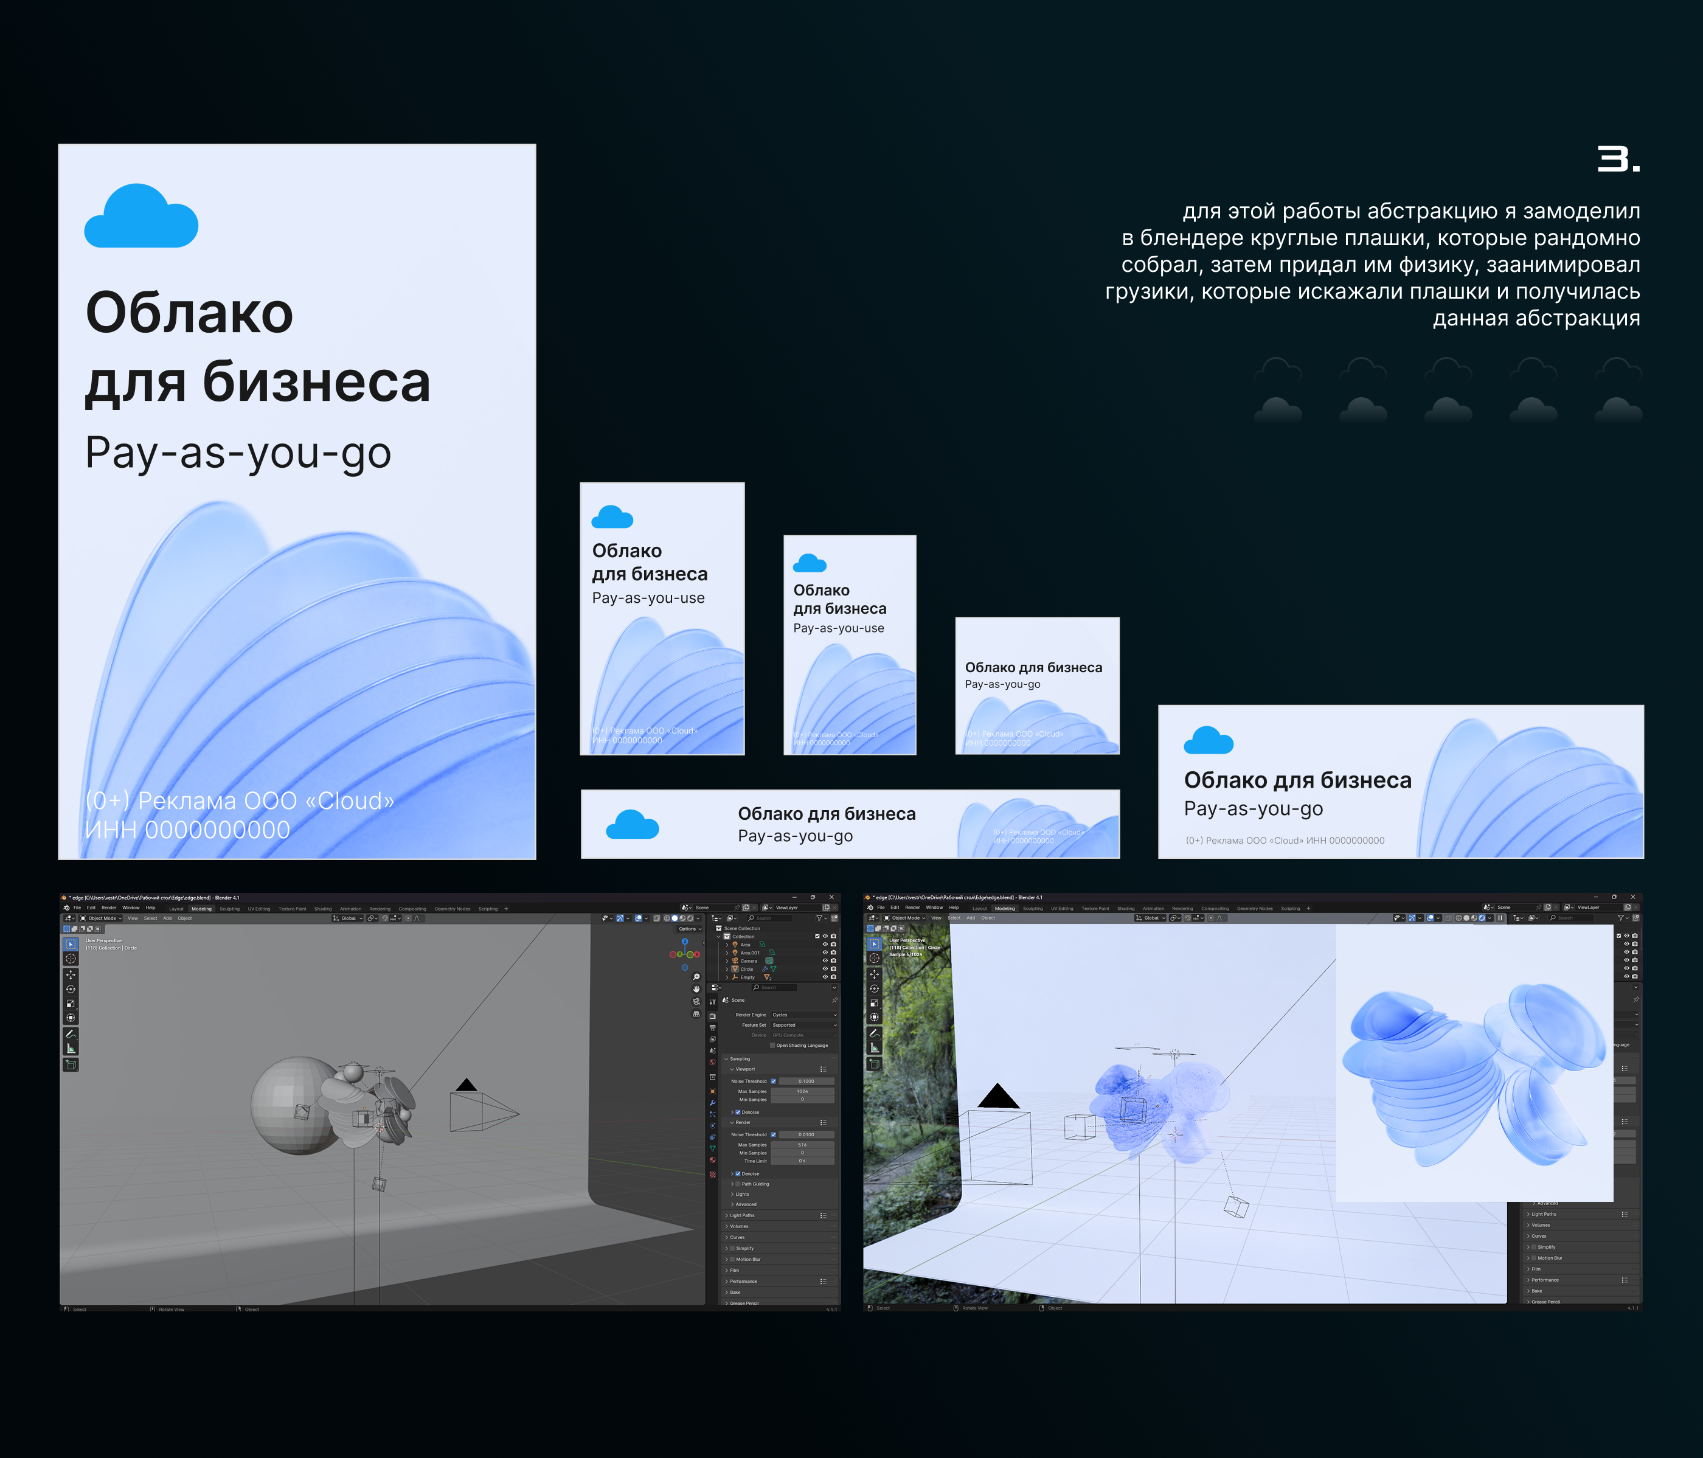Open the Render menu in left Blender window
Viewport: 1703px width, 1458px height.
(x=108, y=908)
